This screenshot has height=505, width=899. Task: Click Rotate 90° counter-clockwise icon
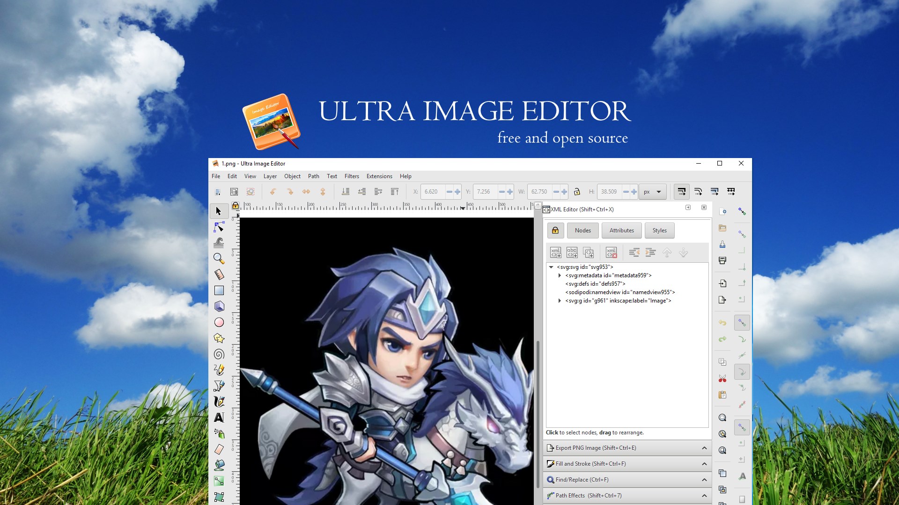[273, 192]
